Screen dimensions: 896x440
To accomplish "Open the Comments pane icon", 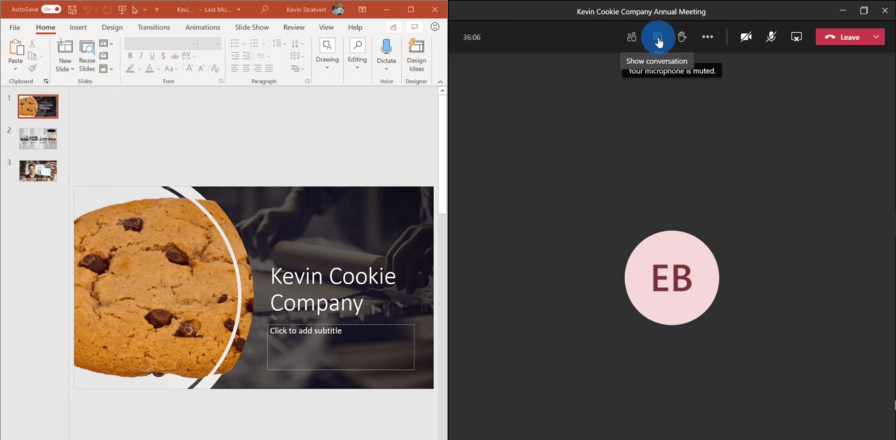I will click(x=415, y=27).
